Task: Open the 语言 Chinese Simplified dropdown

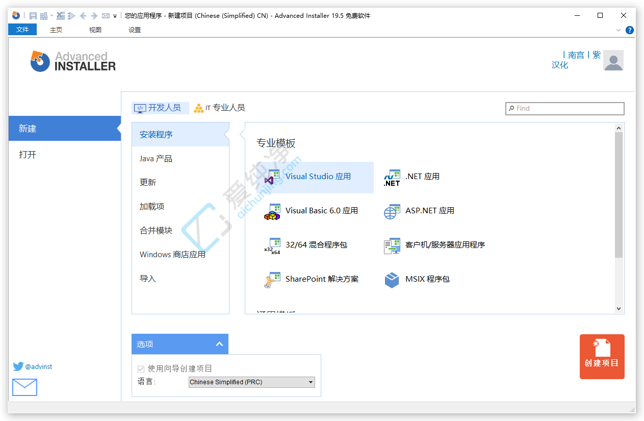Action: (252, 382)
